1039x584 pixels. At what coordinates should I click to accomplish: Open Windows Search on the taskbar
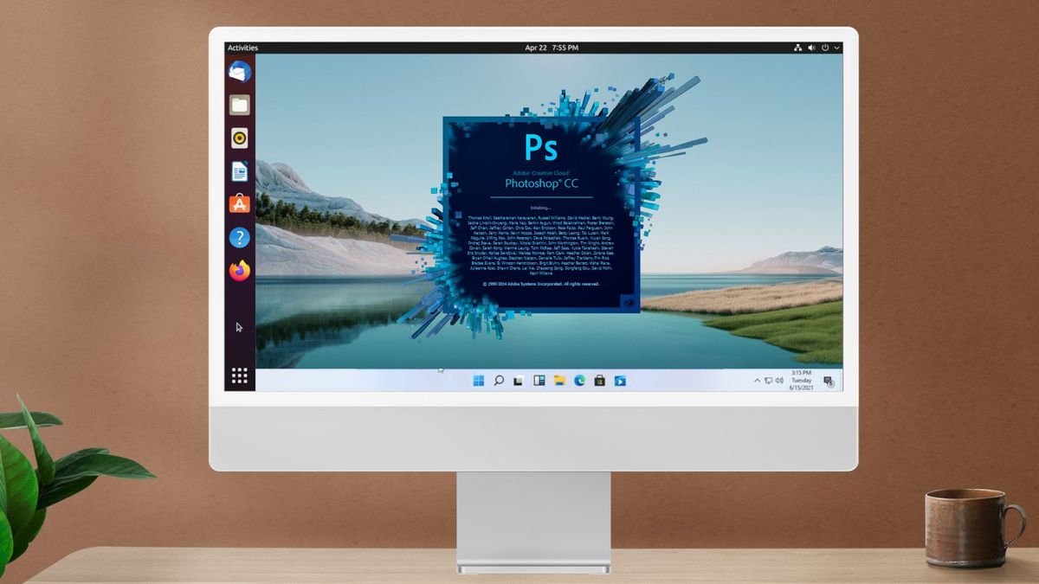(498, 378)
